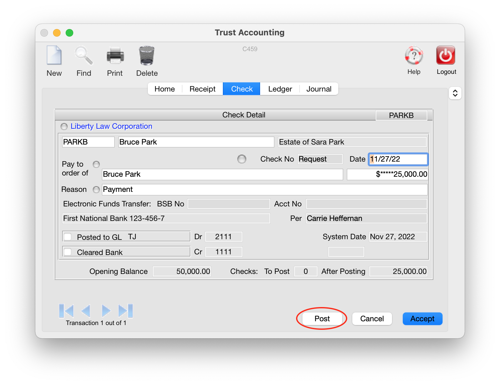Go to the previous transaction arrow
Viewport: 500px width, 385px height.
86,311
